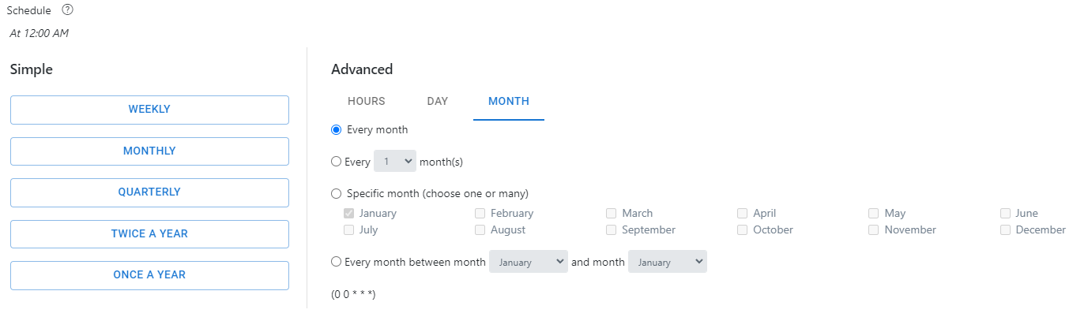This screenshot has width=1088, height=317.
Task: Toggle the January checkbox
Action: (349, 213)
